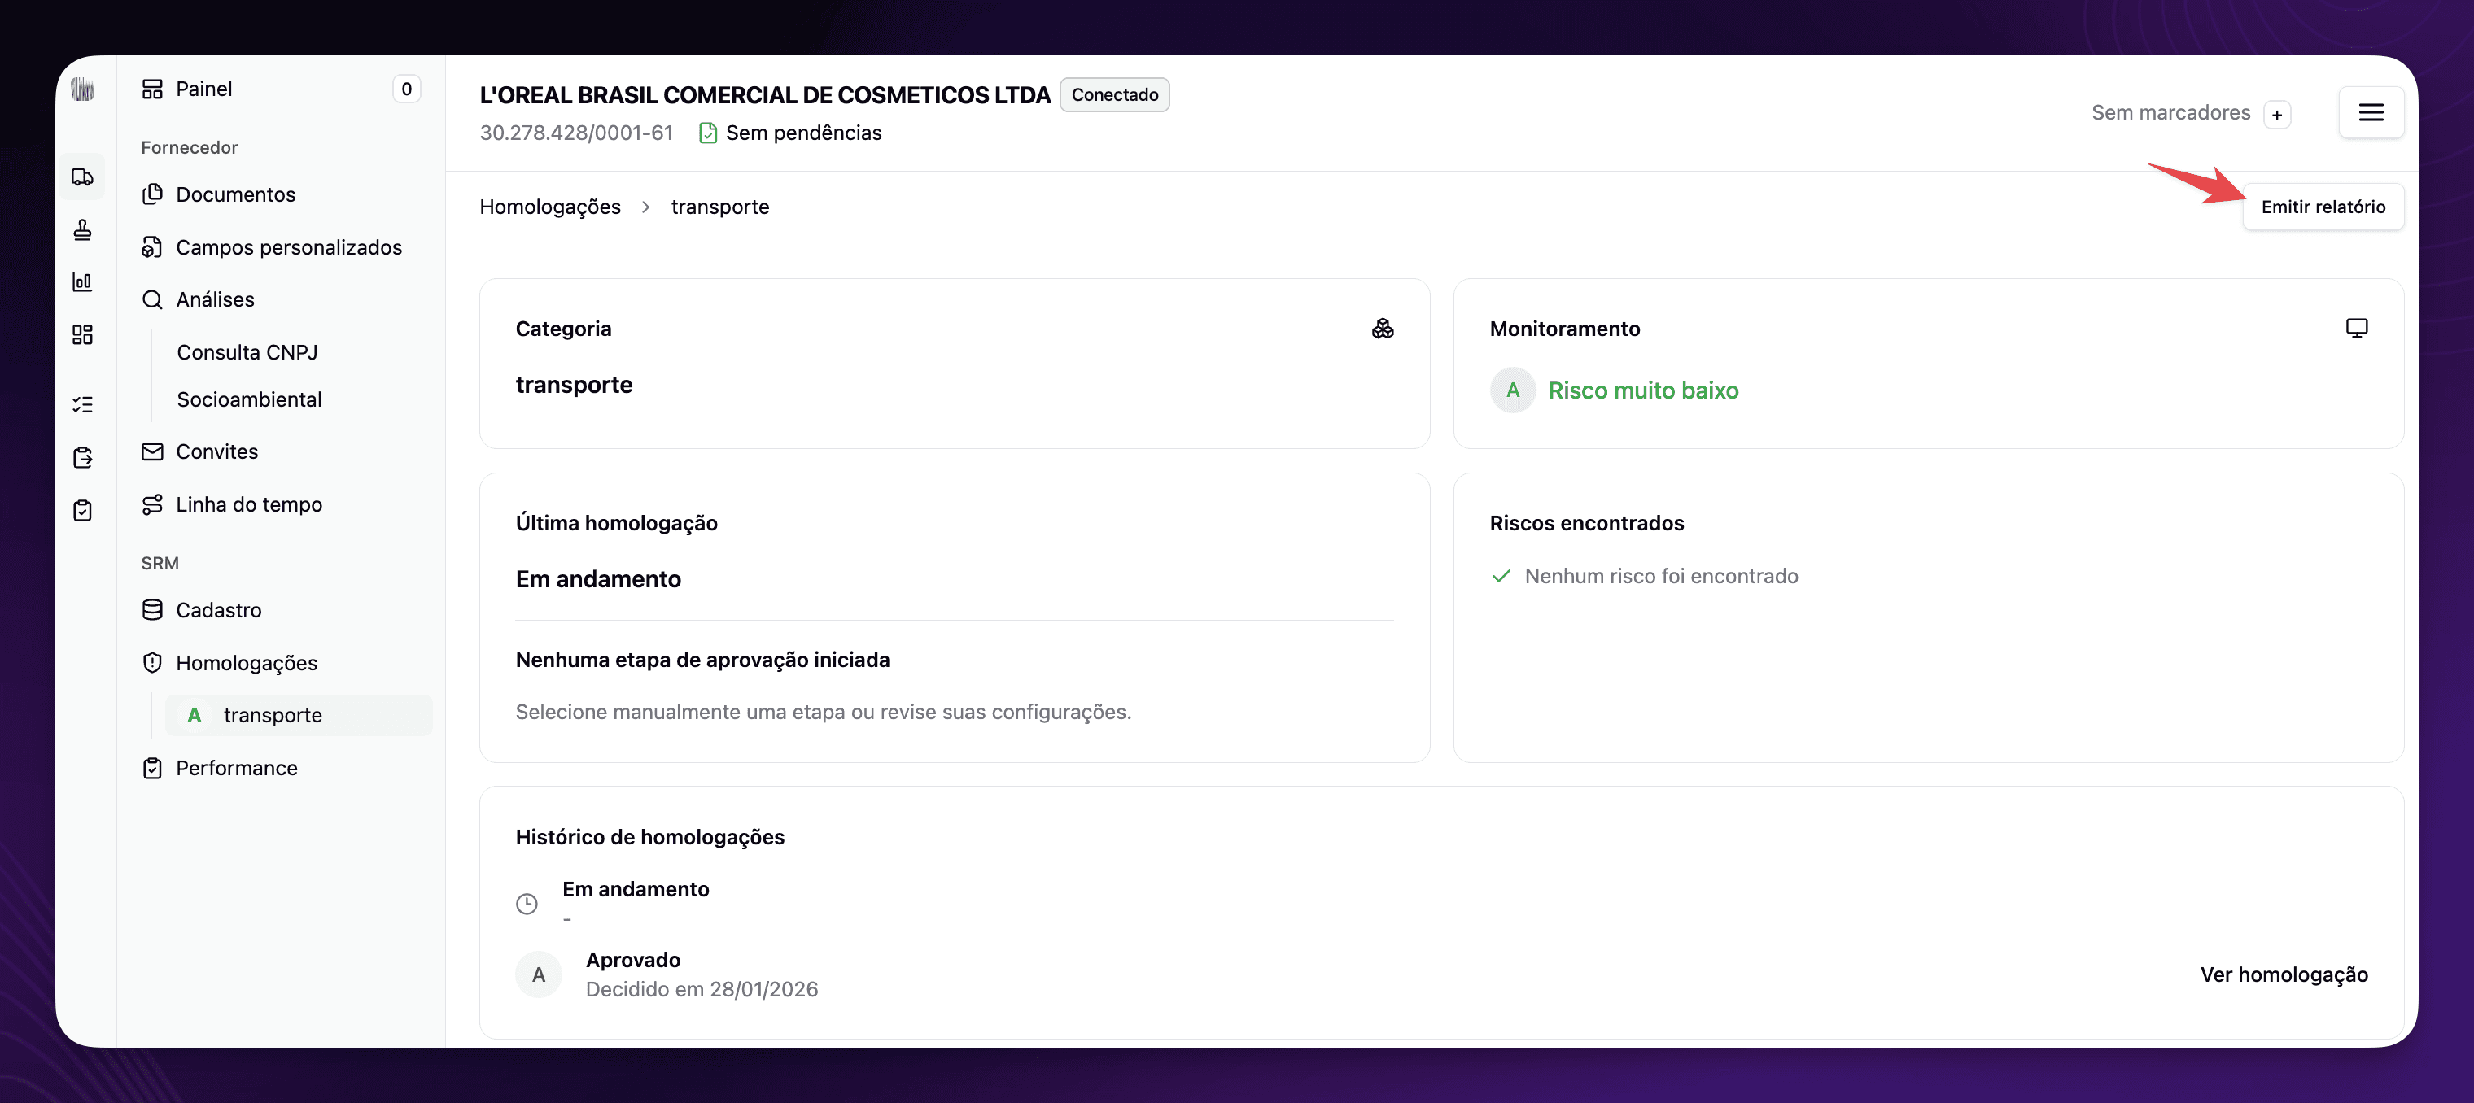Click the monitor icon in Monitoramento card
Screen dimensions: 2474x1103
pyautogui.click(x=2356, y=329)
